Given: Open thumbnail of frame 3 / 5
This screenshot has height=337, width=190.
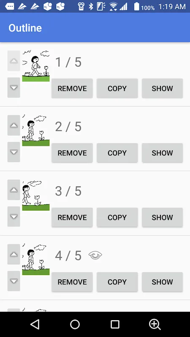Looking at the screenshot, I should coord(36,195).
